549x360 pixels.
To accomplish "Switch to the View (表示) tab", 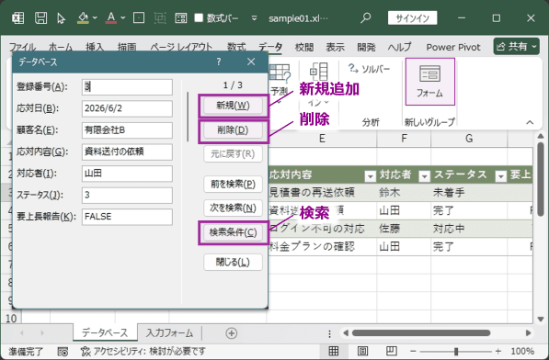I will tap(335, 47).
